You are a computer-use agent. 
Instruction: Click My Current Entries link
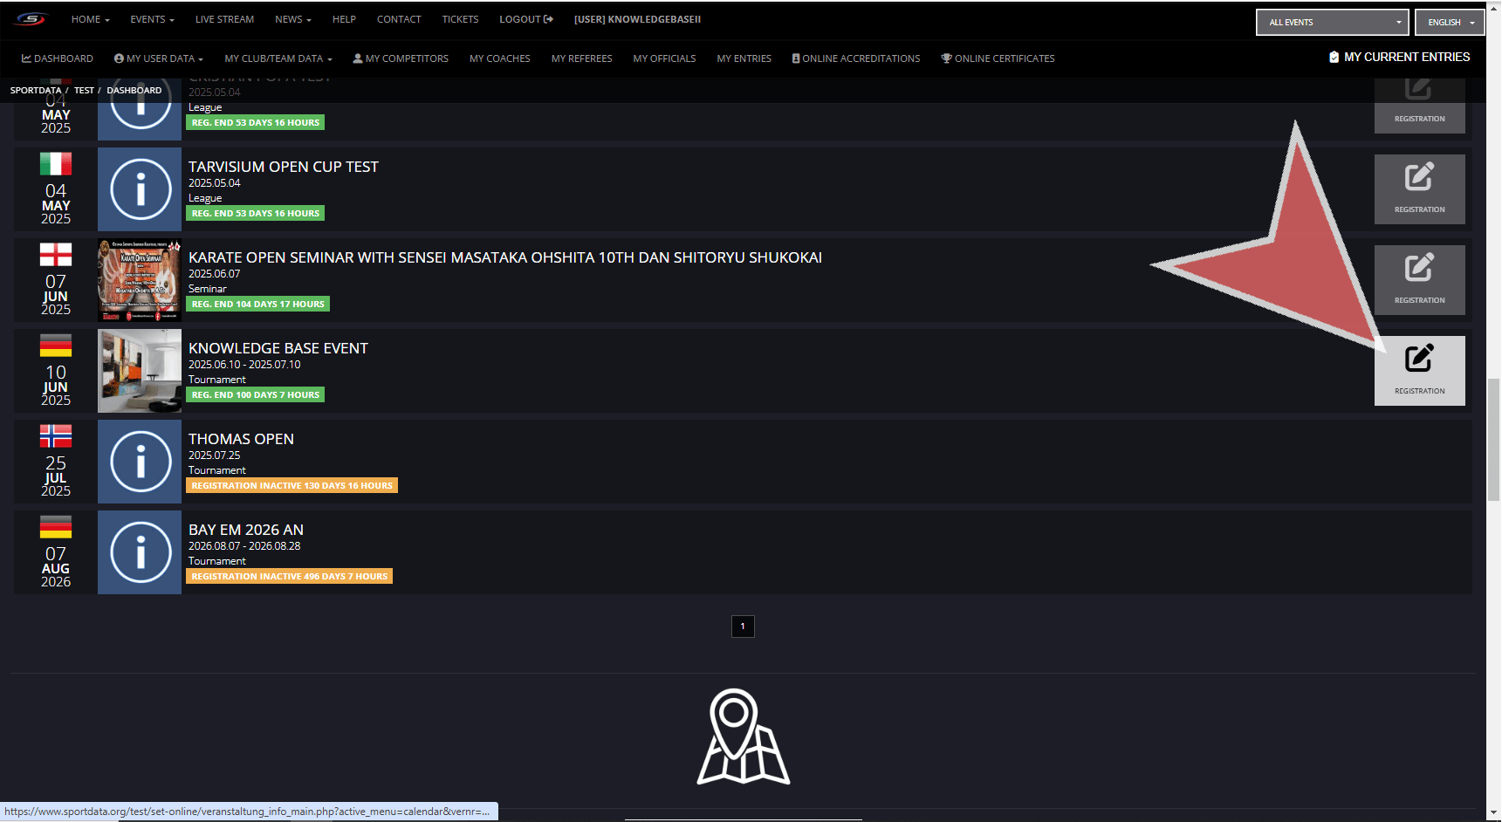[x=1399, y=57]
